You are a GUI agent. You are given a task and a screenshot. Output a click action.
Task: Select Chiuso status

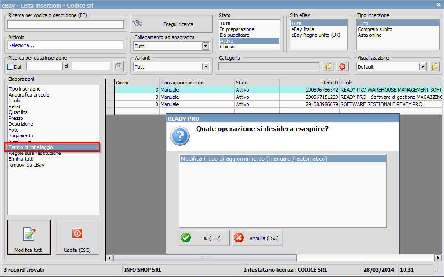pos(249,47)
